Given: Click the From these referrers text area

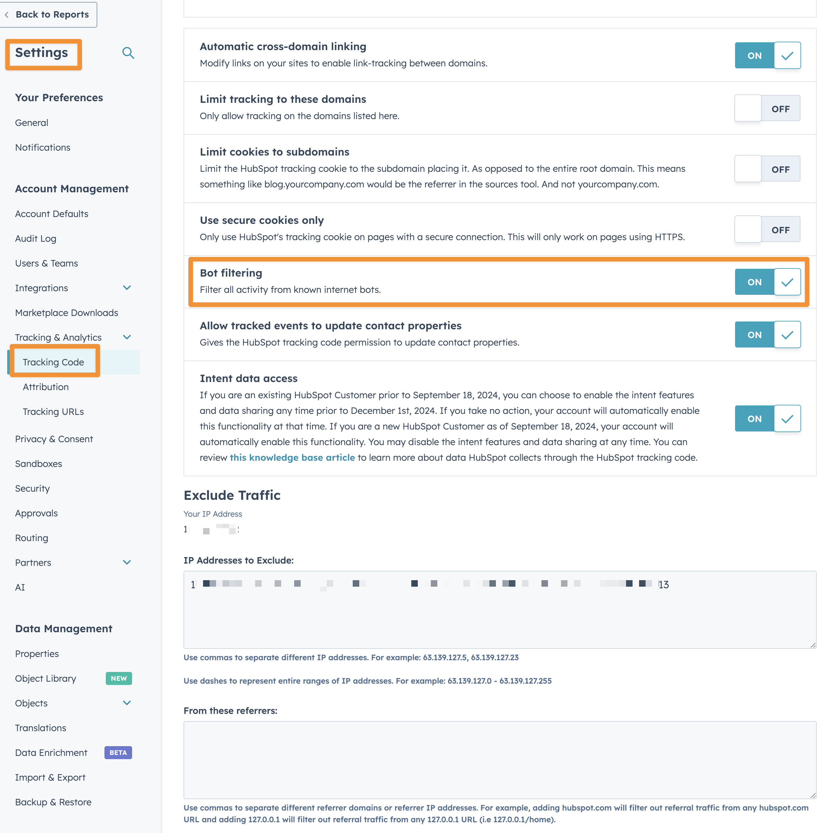Looking at the screenshot, I should [x=499, y=760].
